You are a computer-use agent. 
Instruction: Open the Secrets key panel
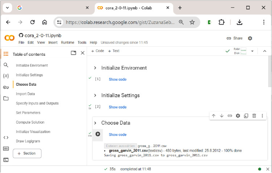coord(6,88)
